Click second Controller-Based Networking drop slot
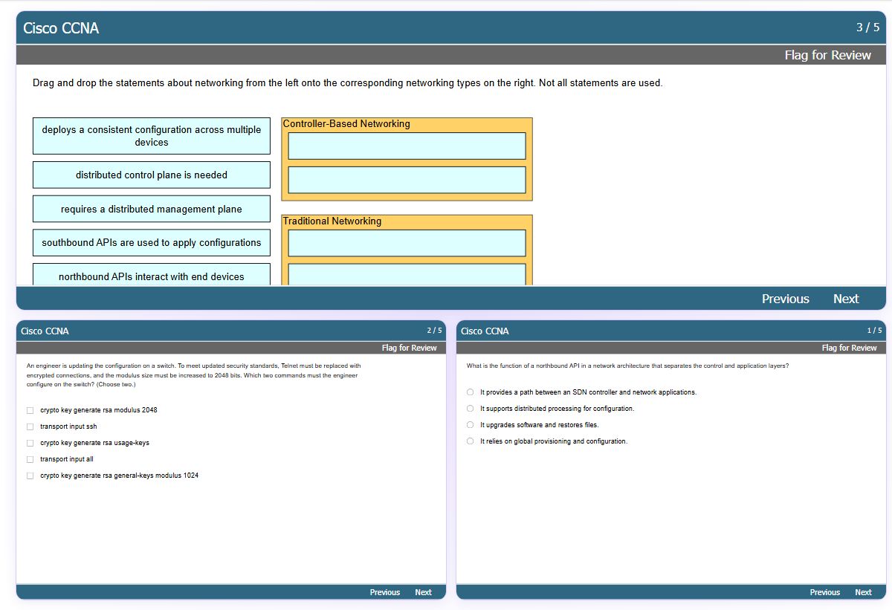Viewport: 892px width, 610px height. 407,180
